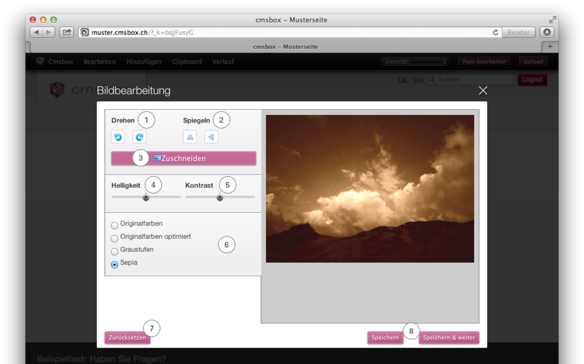Open a new tab with plus button
The height and width of the screenshot is (364, 584).
pyautogui.click(x=550, y=47)
